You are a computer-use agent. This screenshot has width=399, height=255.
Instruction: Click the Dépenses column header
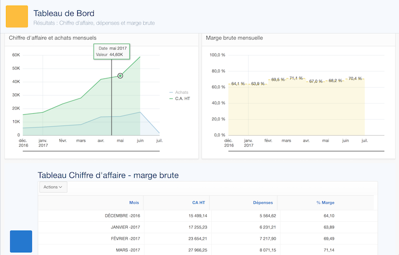(x=263, y=202)
